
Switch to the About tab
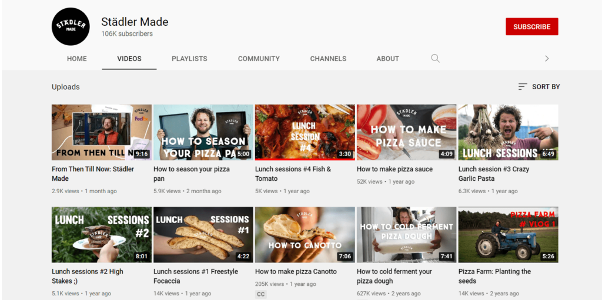tap(388, 59)
